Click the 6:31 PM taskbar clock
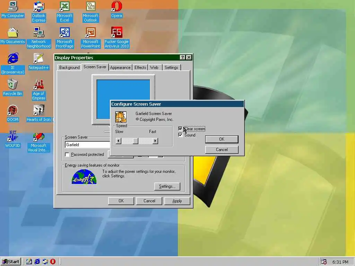Image resolution: width=355 pixels, height=266 pixels. click(x=340, y=262)
